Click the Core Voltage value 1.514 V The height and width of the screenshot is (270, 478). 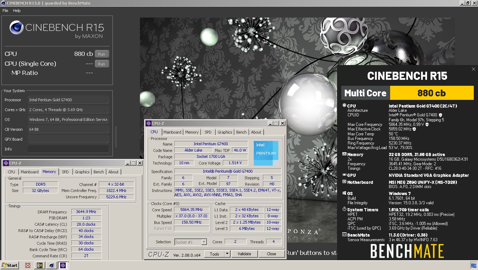235,163
